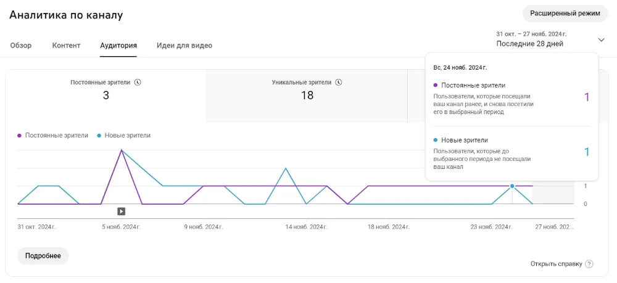Click clock icon beside Уникальные зрители metric

click(339, 82)
